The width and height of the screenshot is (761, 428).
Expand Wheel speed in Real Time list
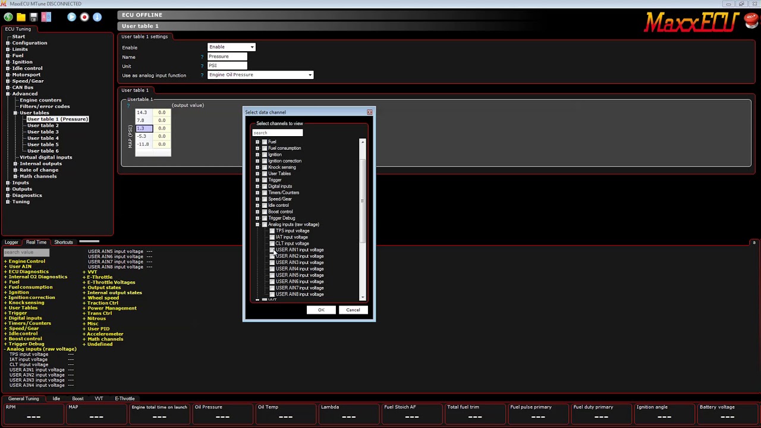[84, 298]
